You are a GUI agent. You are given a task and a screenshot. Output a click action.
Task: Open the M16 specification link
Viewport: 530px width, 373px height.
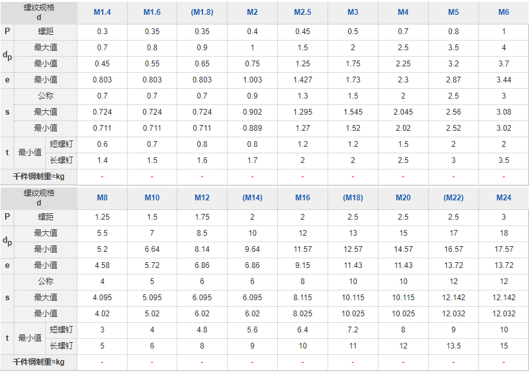[x=302, y=198]
